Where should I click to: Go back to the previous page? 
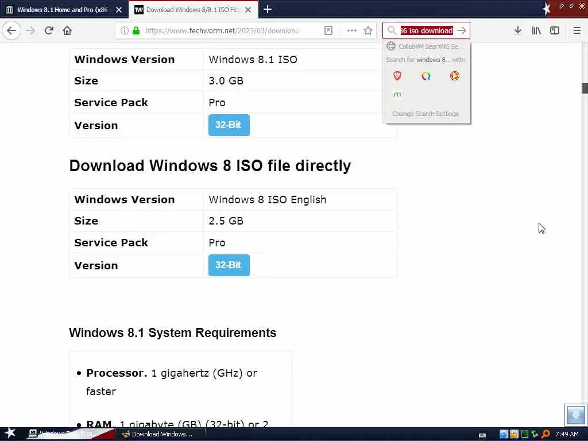pos(11,30)
